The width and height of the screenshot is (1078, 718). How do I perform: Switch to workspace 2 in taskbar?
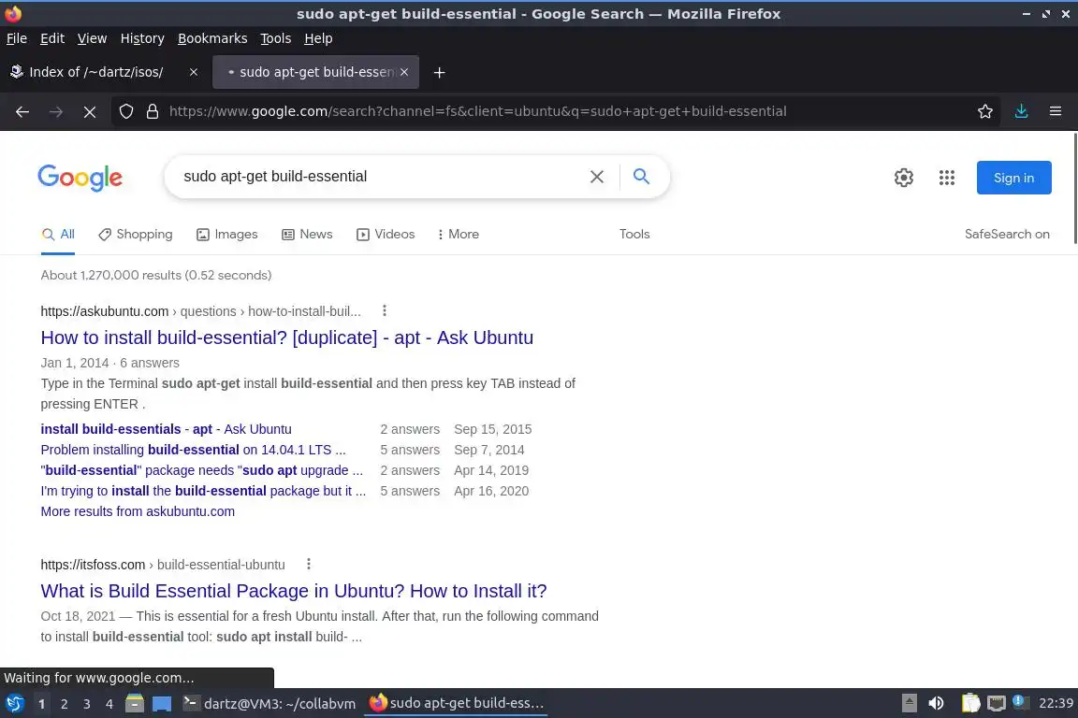coord(64,704)
